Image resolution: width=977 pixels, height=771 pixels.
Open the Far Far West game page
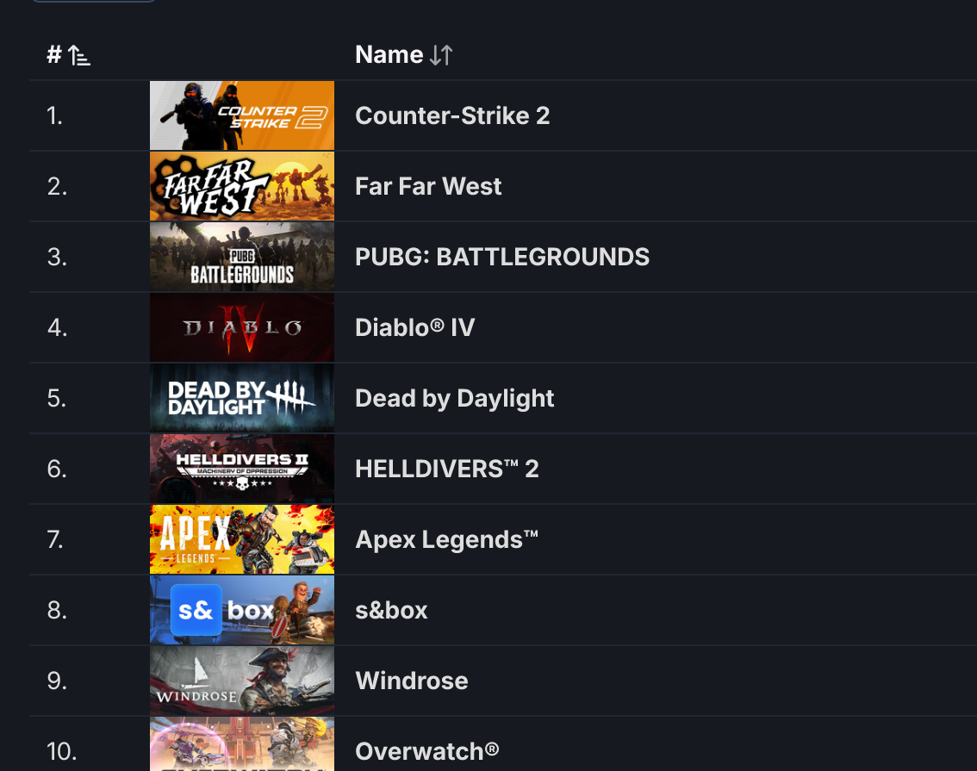click(428, 186)
